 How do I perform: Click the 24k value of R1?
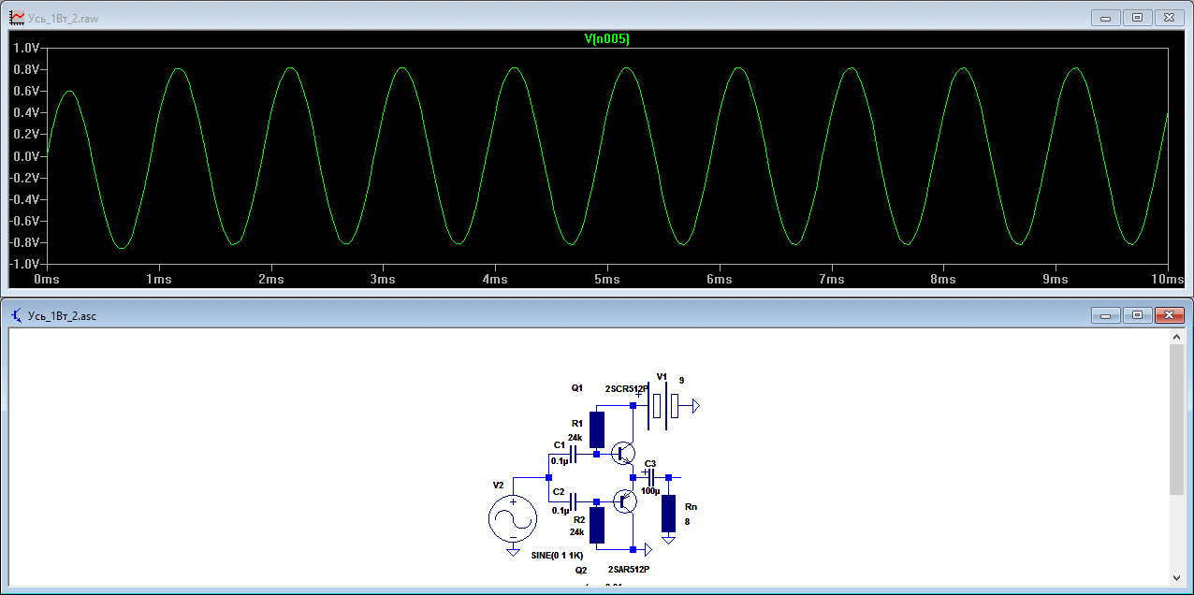pyautogui.click(x=575, y=437)
